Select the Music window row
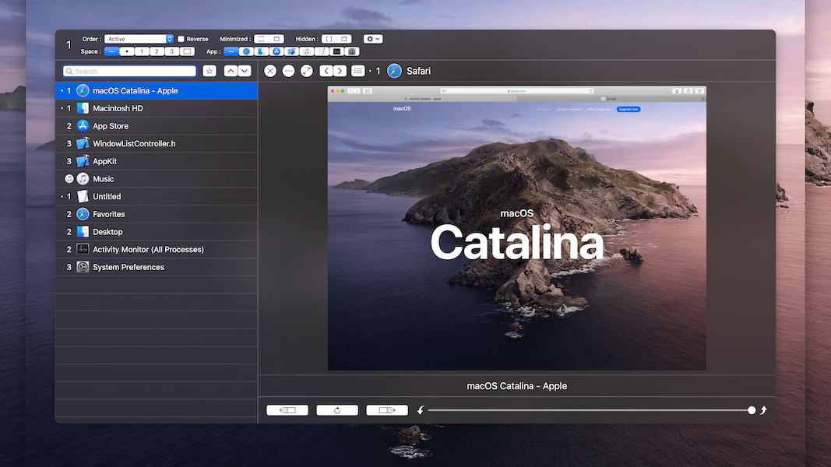831x467 pixels. tap(157, 179)
